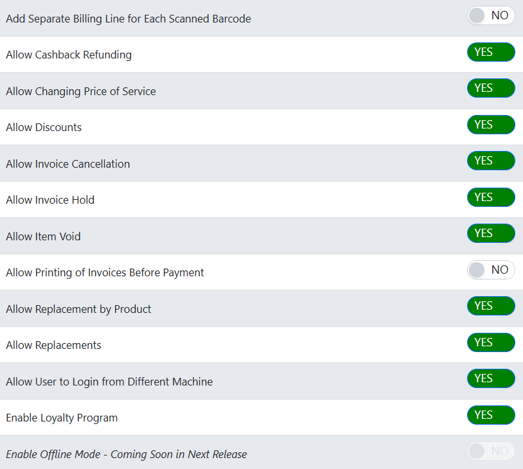
Task: Turn off the Allow Invoice Hold switch
Action: coord(491,197)
